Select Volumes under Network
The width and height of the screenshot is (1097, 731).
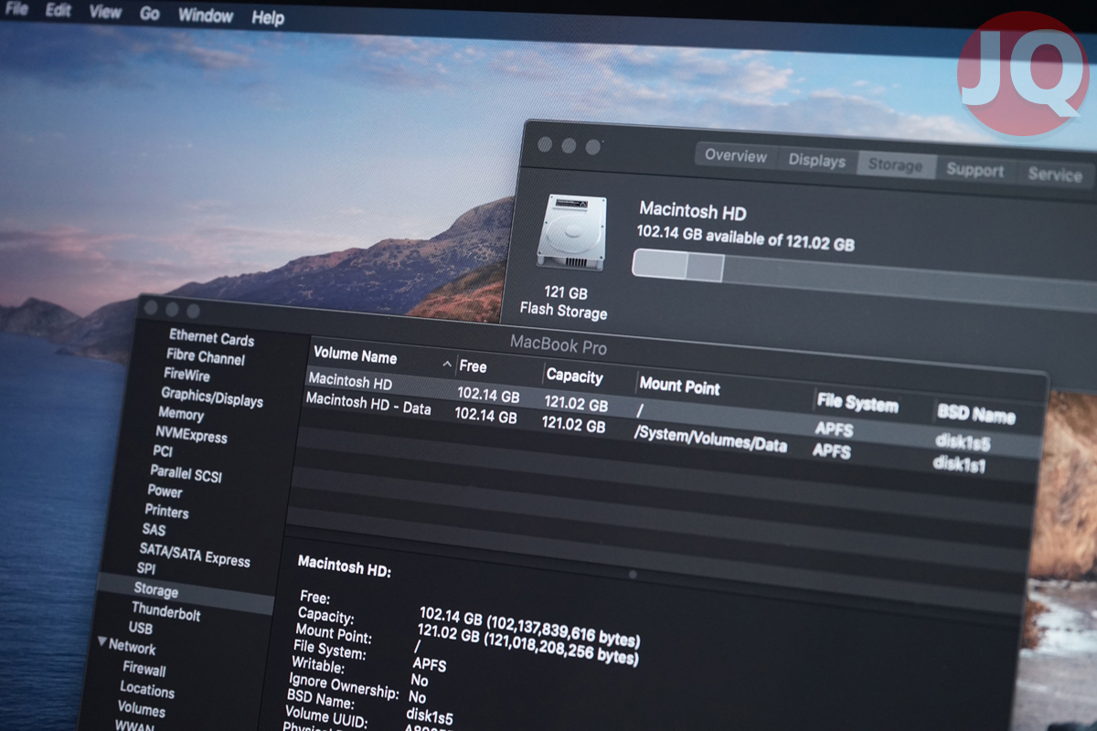pyautogui.click(x=141, y=708)
